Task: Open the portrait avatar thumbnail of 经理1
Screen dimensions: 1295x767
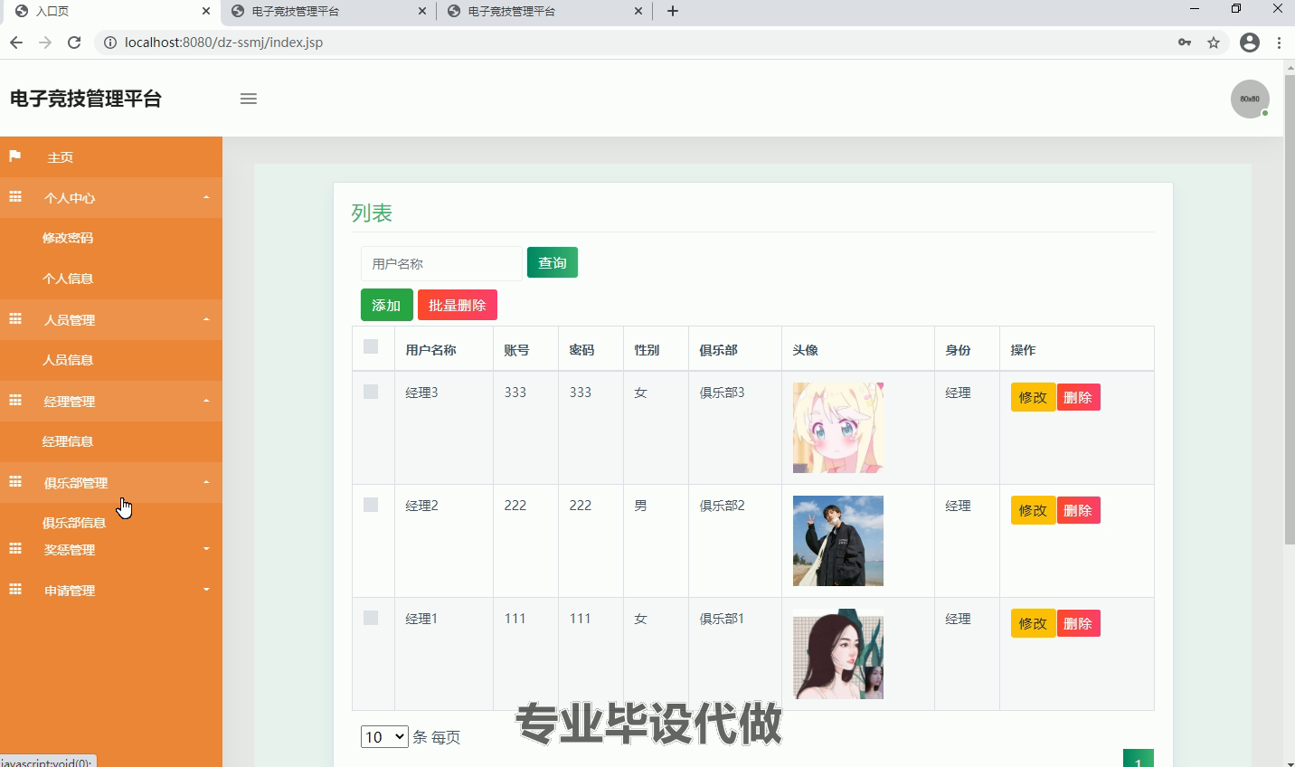Action: point(838,654)
